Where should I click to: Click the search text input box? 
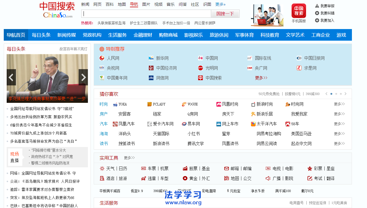(146, 14)
